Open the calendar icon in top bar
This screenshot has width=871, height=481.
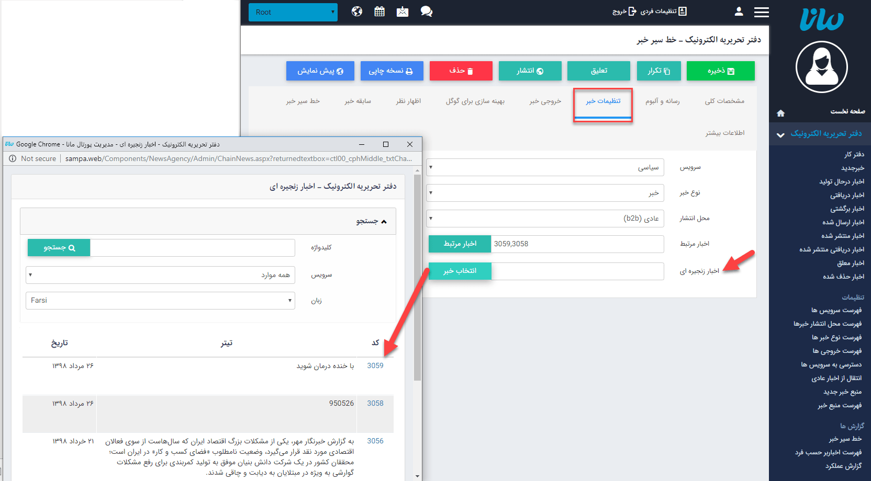tap(379, 12)
